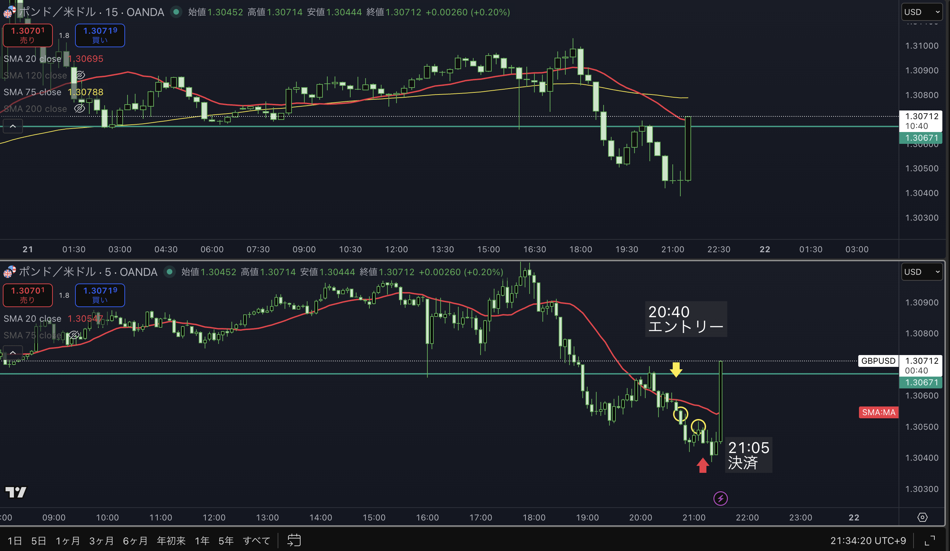Click the purple lightning event icon
The height and width of the screenshot is (551, 950).
click(x=720, y=498)
